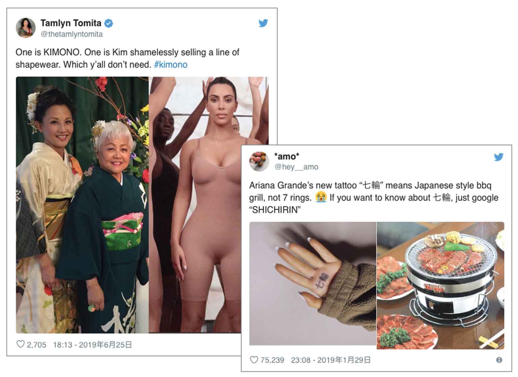This screenshot has width=518, height=377.
Task: Click the 75,239 likes count
Action: tap(272, 360)
